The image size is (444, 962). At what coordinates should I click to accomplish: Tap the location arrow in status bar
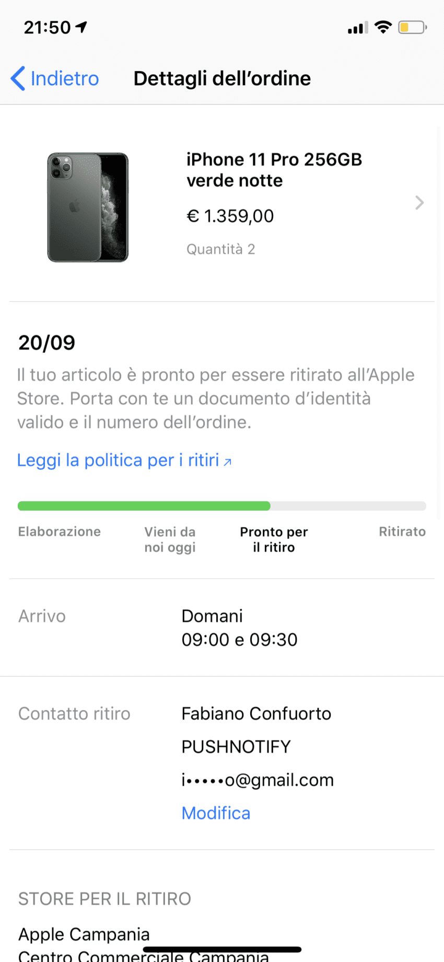click(x=81, y=27)
